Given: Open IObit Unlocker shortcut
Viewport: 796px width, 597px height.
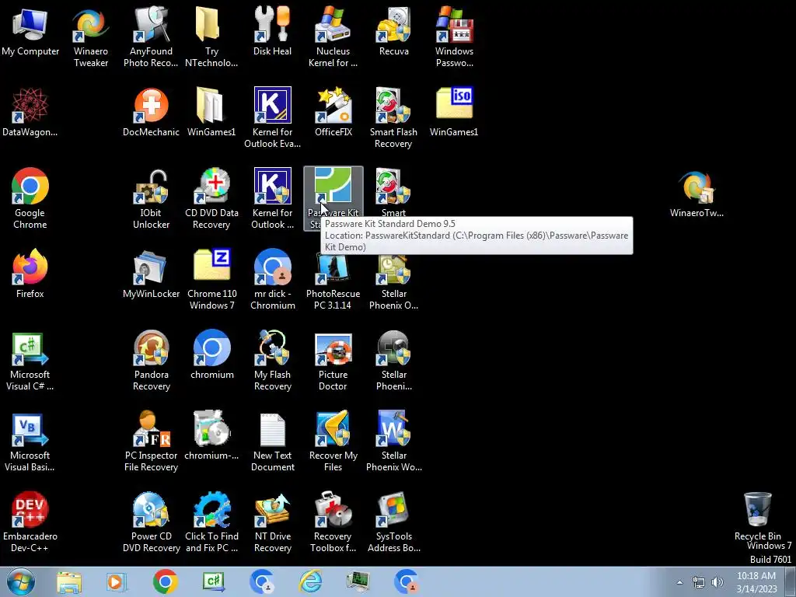Looking at the screenshot, I should 151,199.
